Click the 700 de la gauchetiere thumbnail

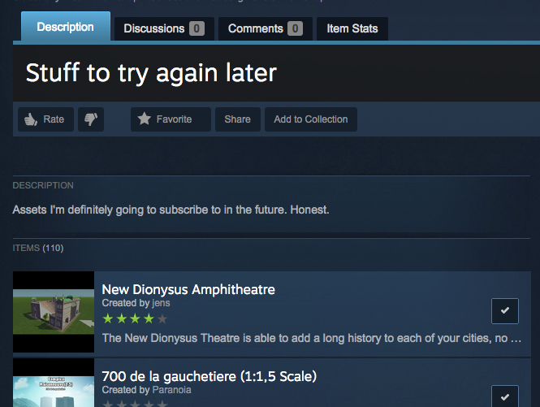click(x=54, y=383)
